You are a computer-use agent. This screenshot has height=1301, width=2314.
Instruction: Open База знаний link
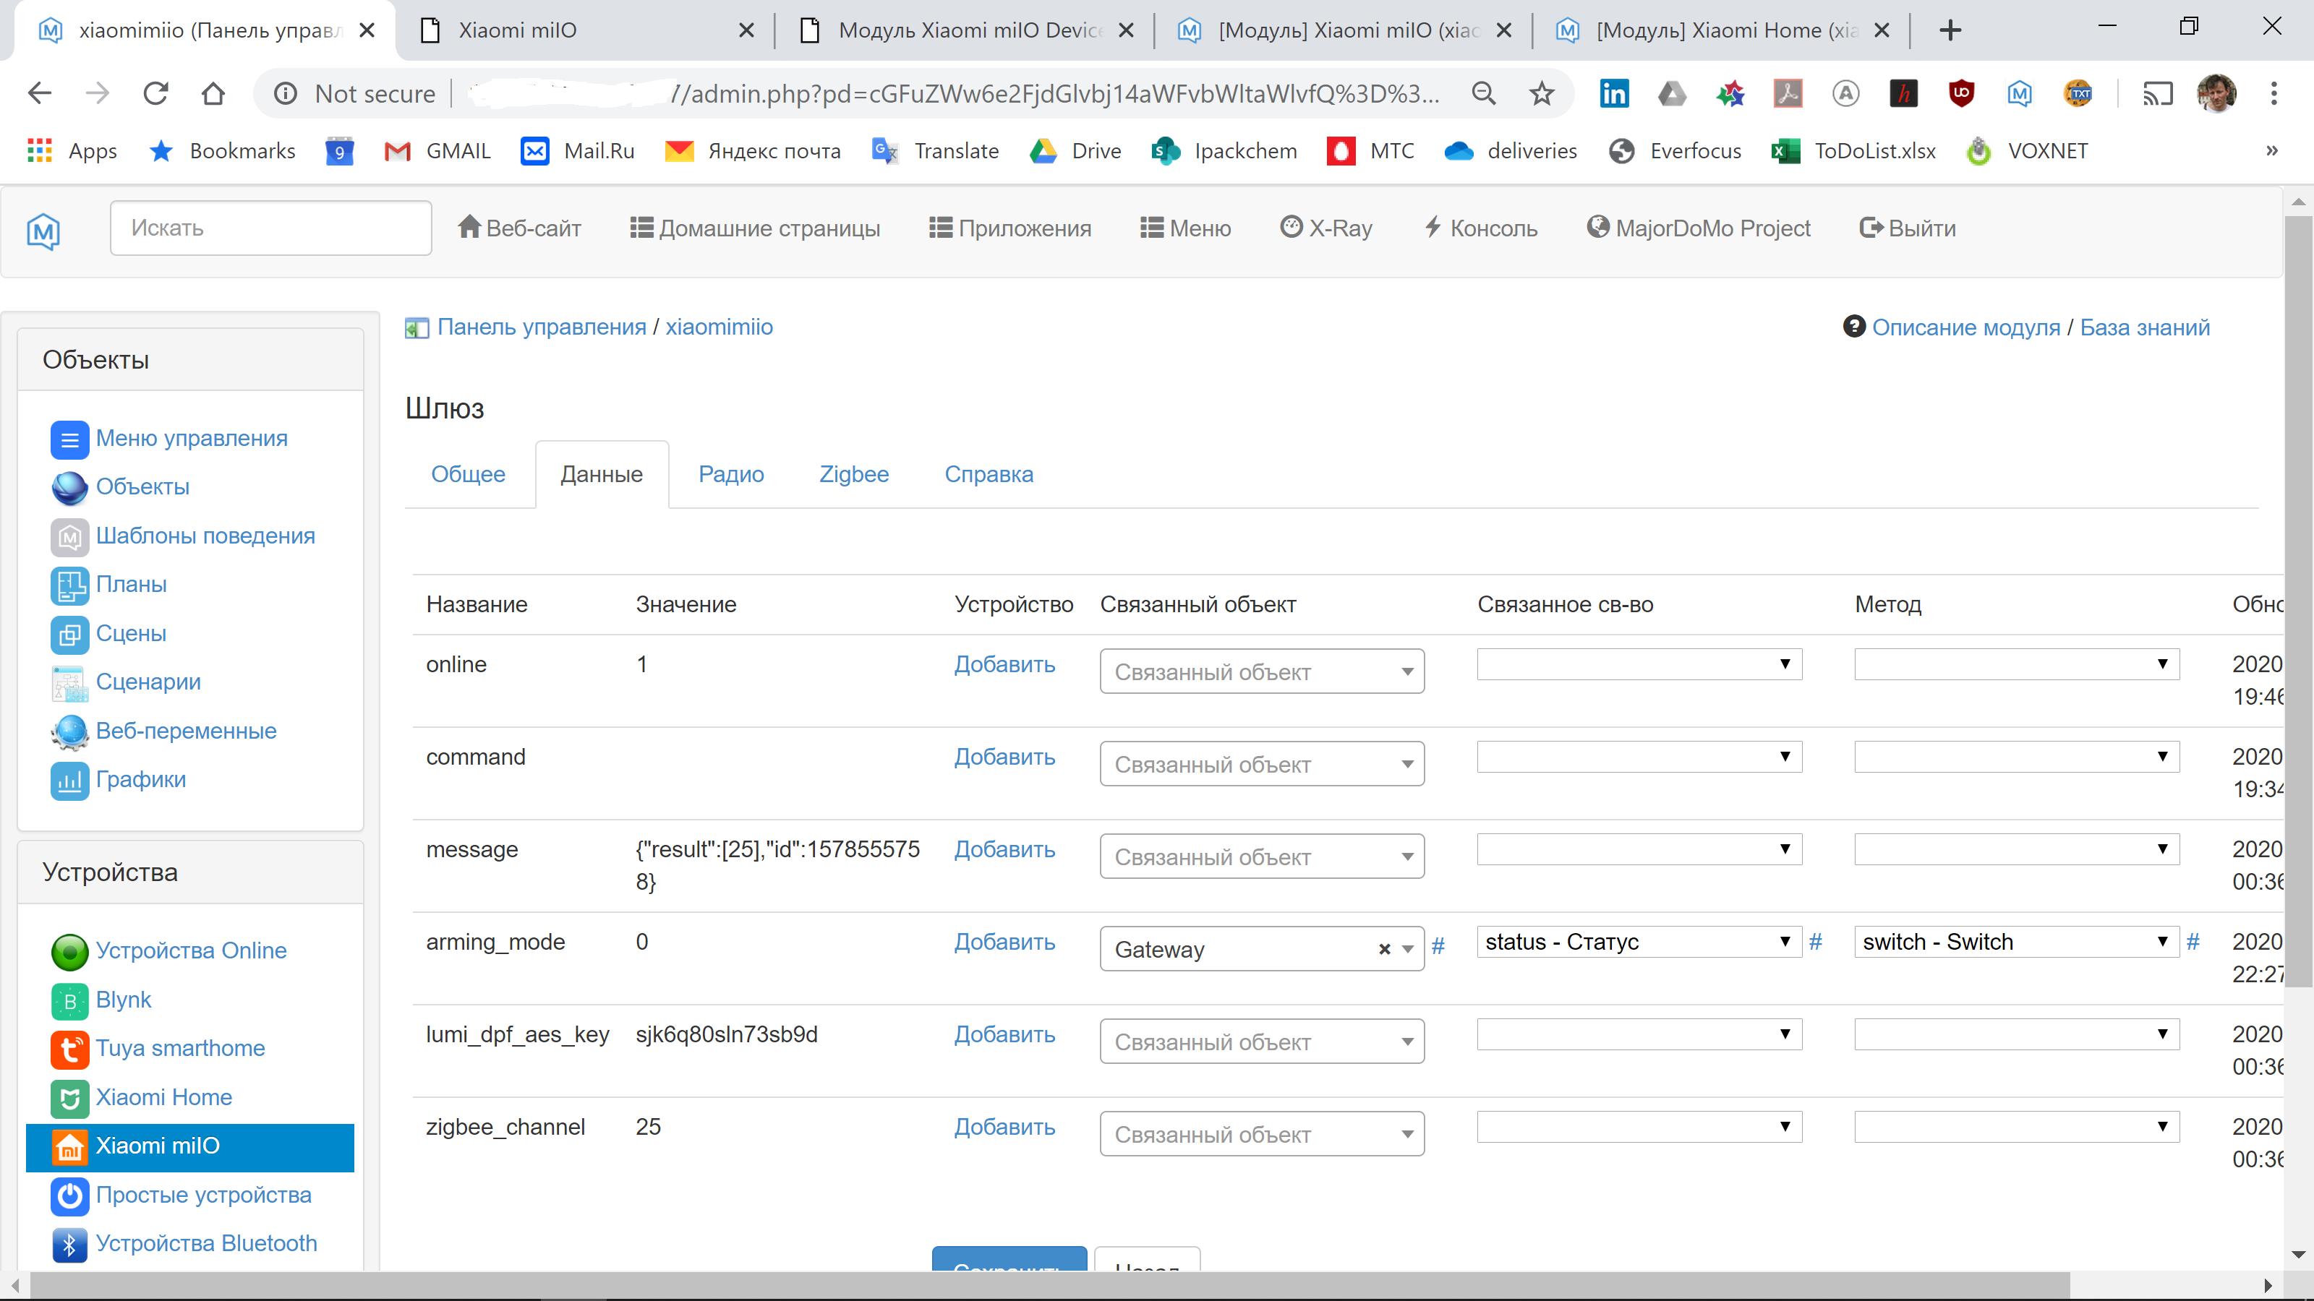tap(2145, 327)
